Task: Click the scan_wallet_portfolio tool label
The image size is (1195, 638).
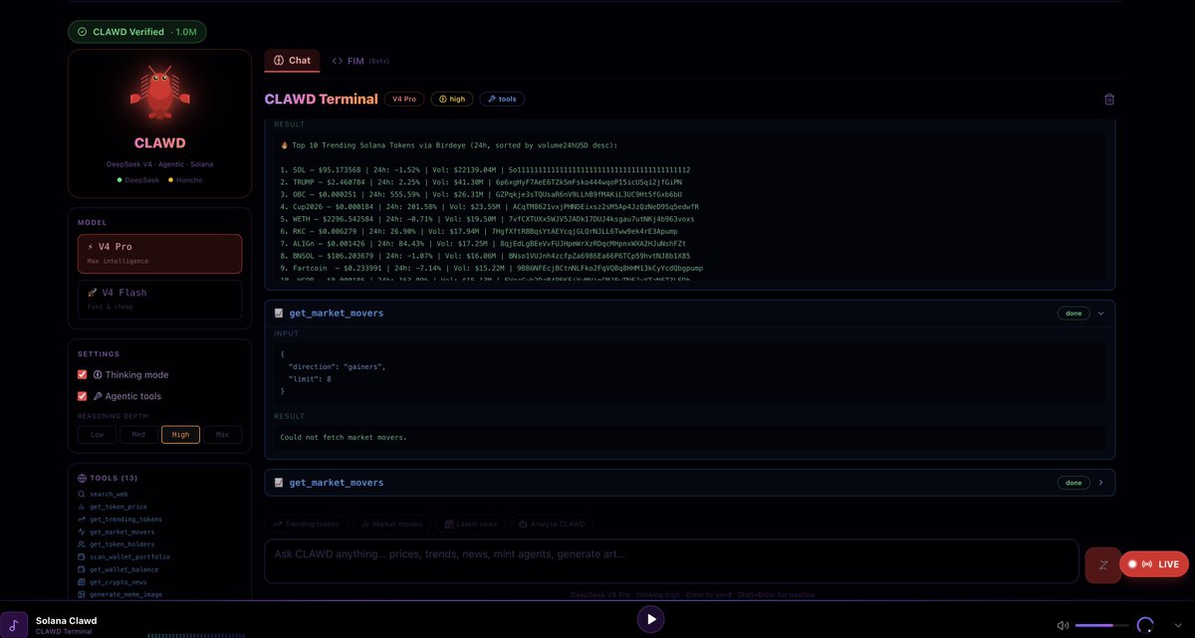Action: click(x=129, y=556)
